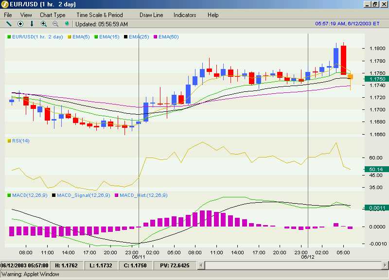This screenshot has height=280, width=389.
Task: Click the green refresh ball icon
Action: [67, 24]
